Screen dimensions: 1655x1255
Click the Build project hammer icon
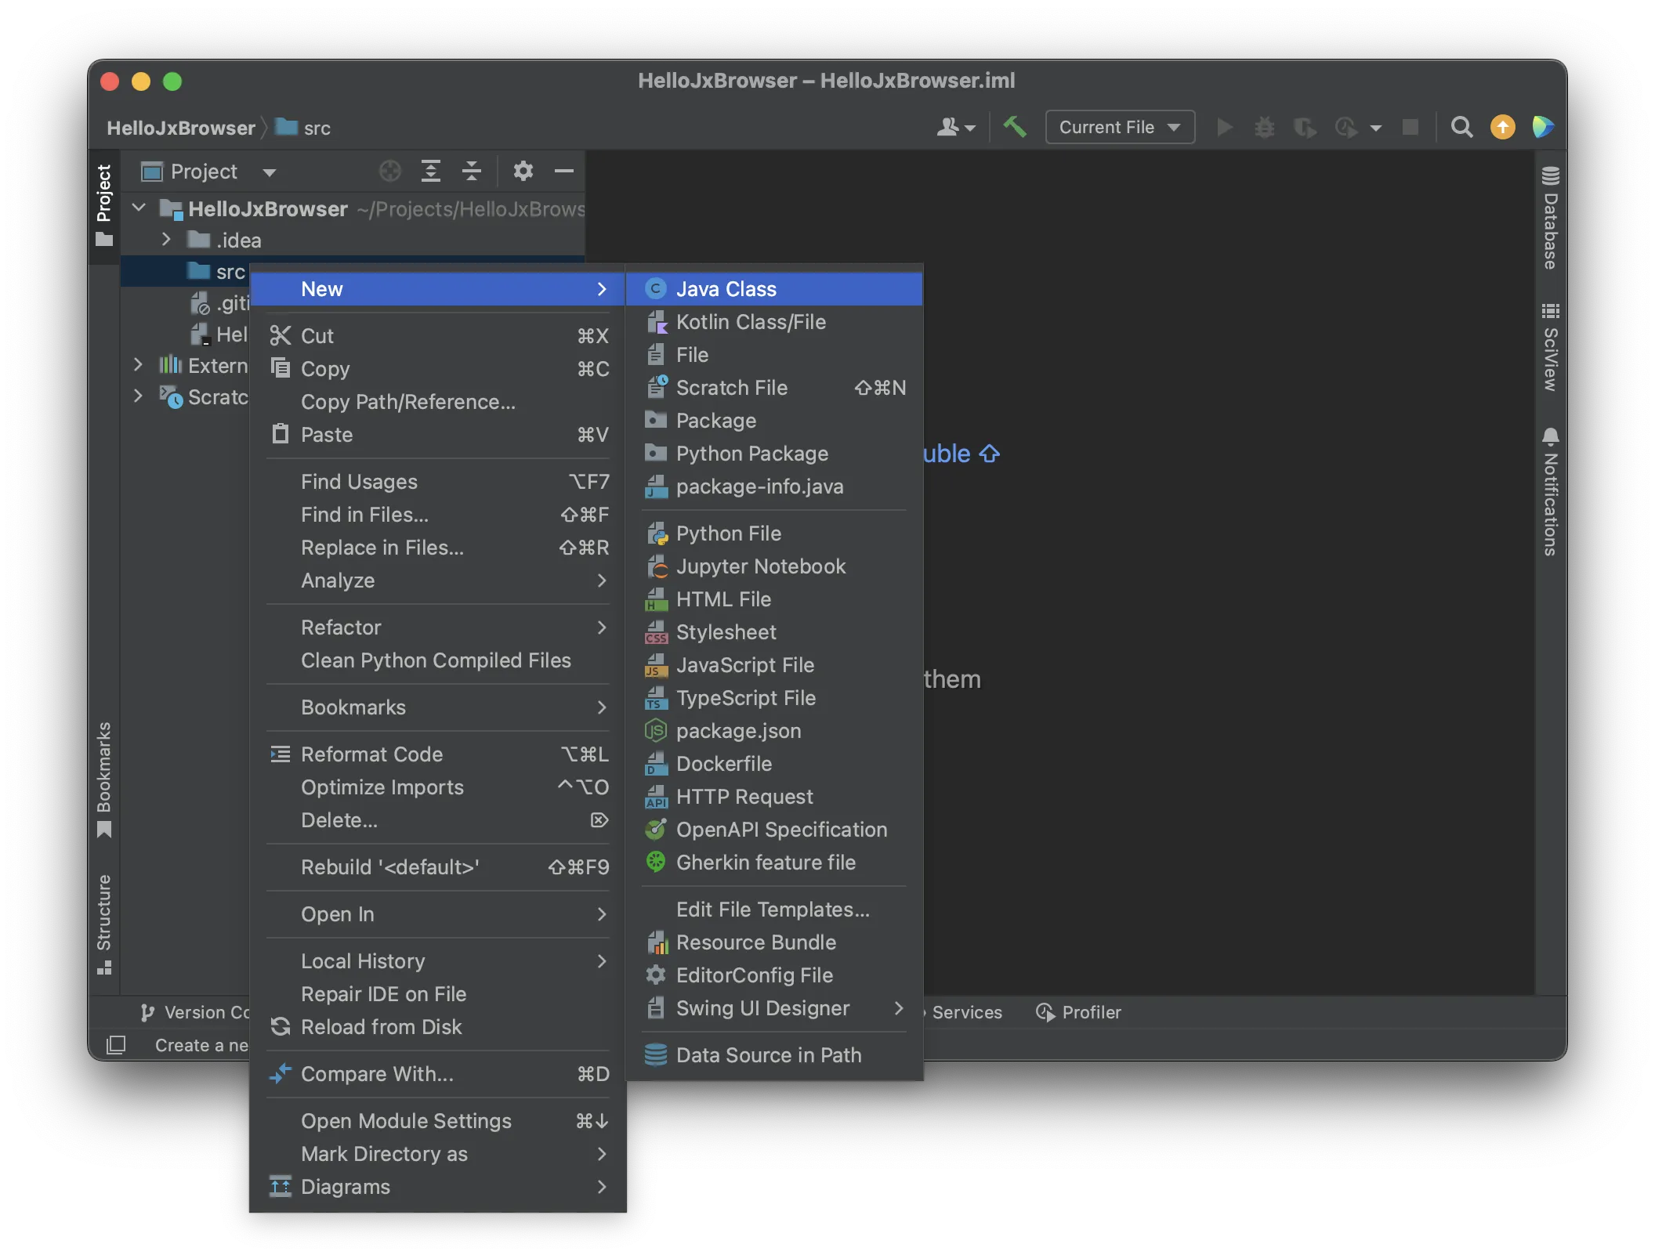(1015, 127)
